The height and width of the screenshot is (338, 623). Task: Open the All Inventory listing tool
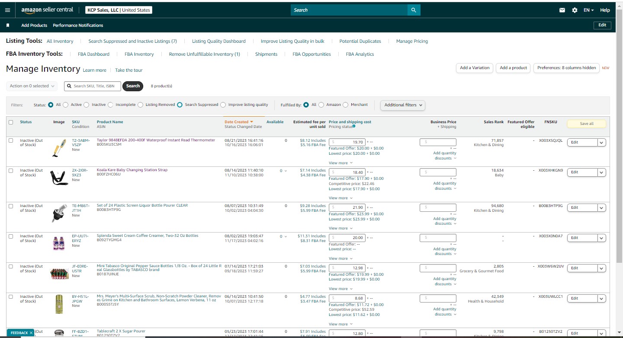60,41
